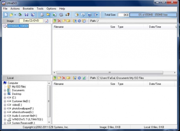
Task: Click the folder with disc icon in Image toolbar
Action: tap(84, 21)
